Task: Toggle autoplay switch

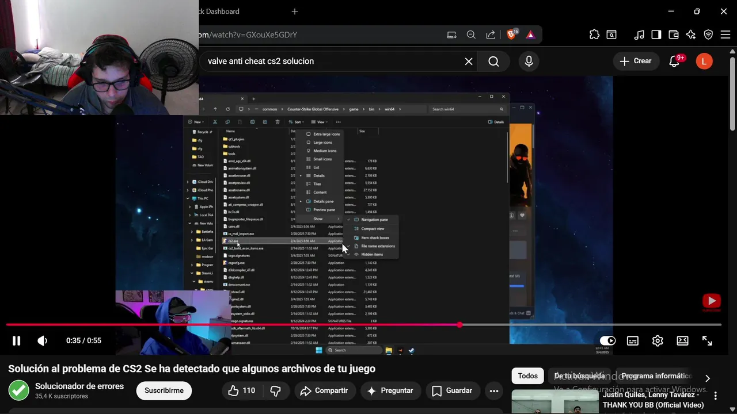Action: click(607, 340)
